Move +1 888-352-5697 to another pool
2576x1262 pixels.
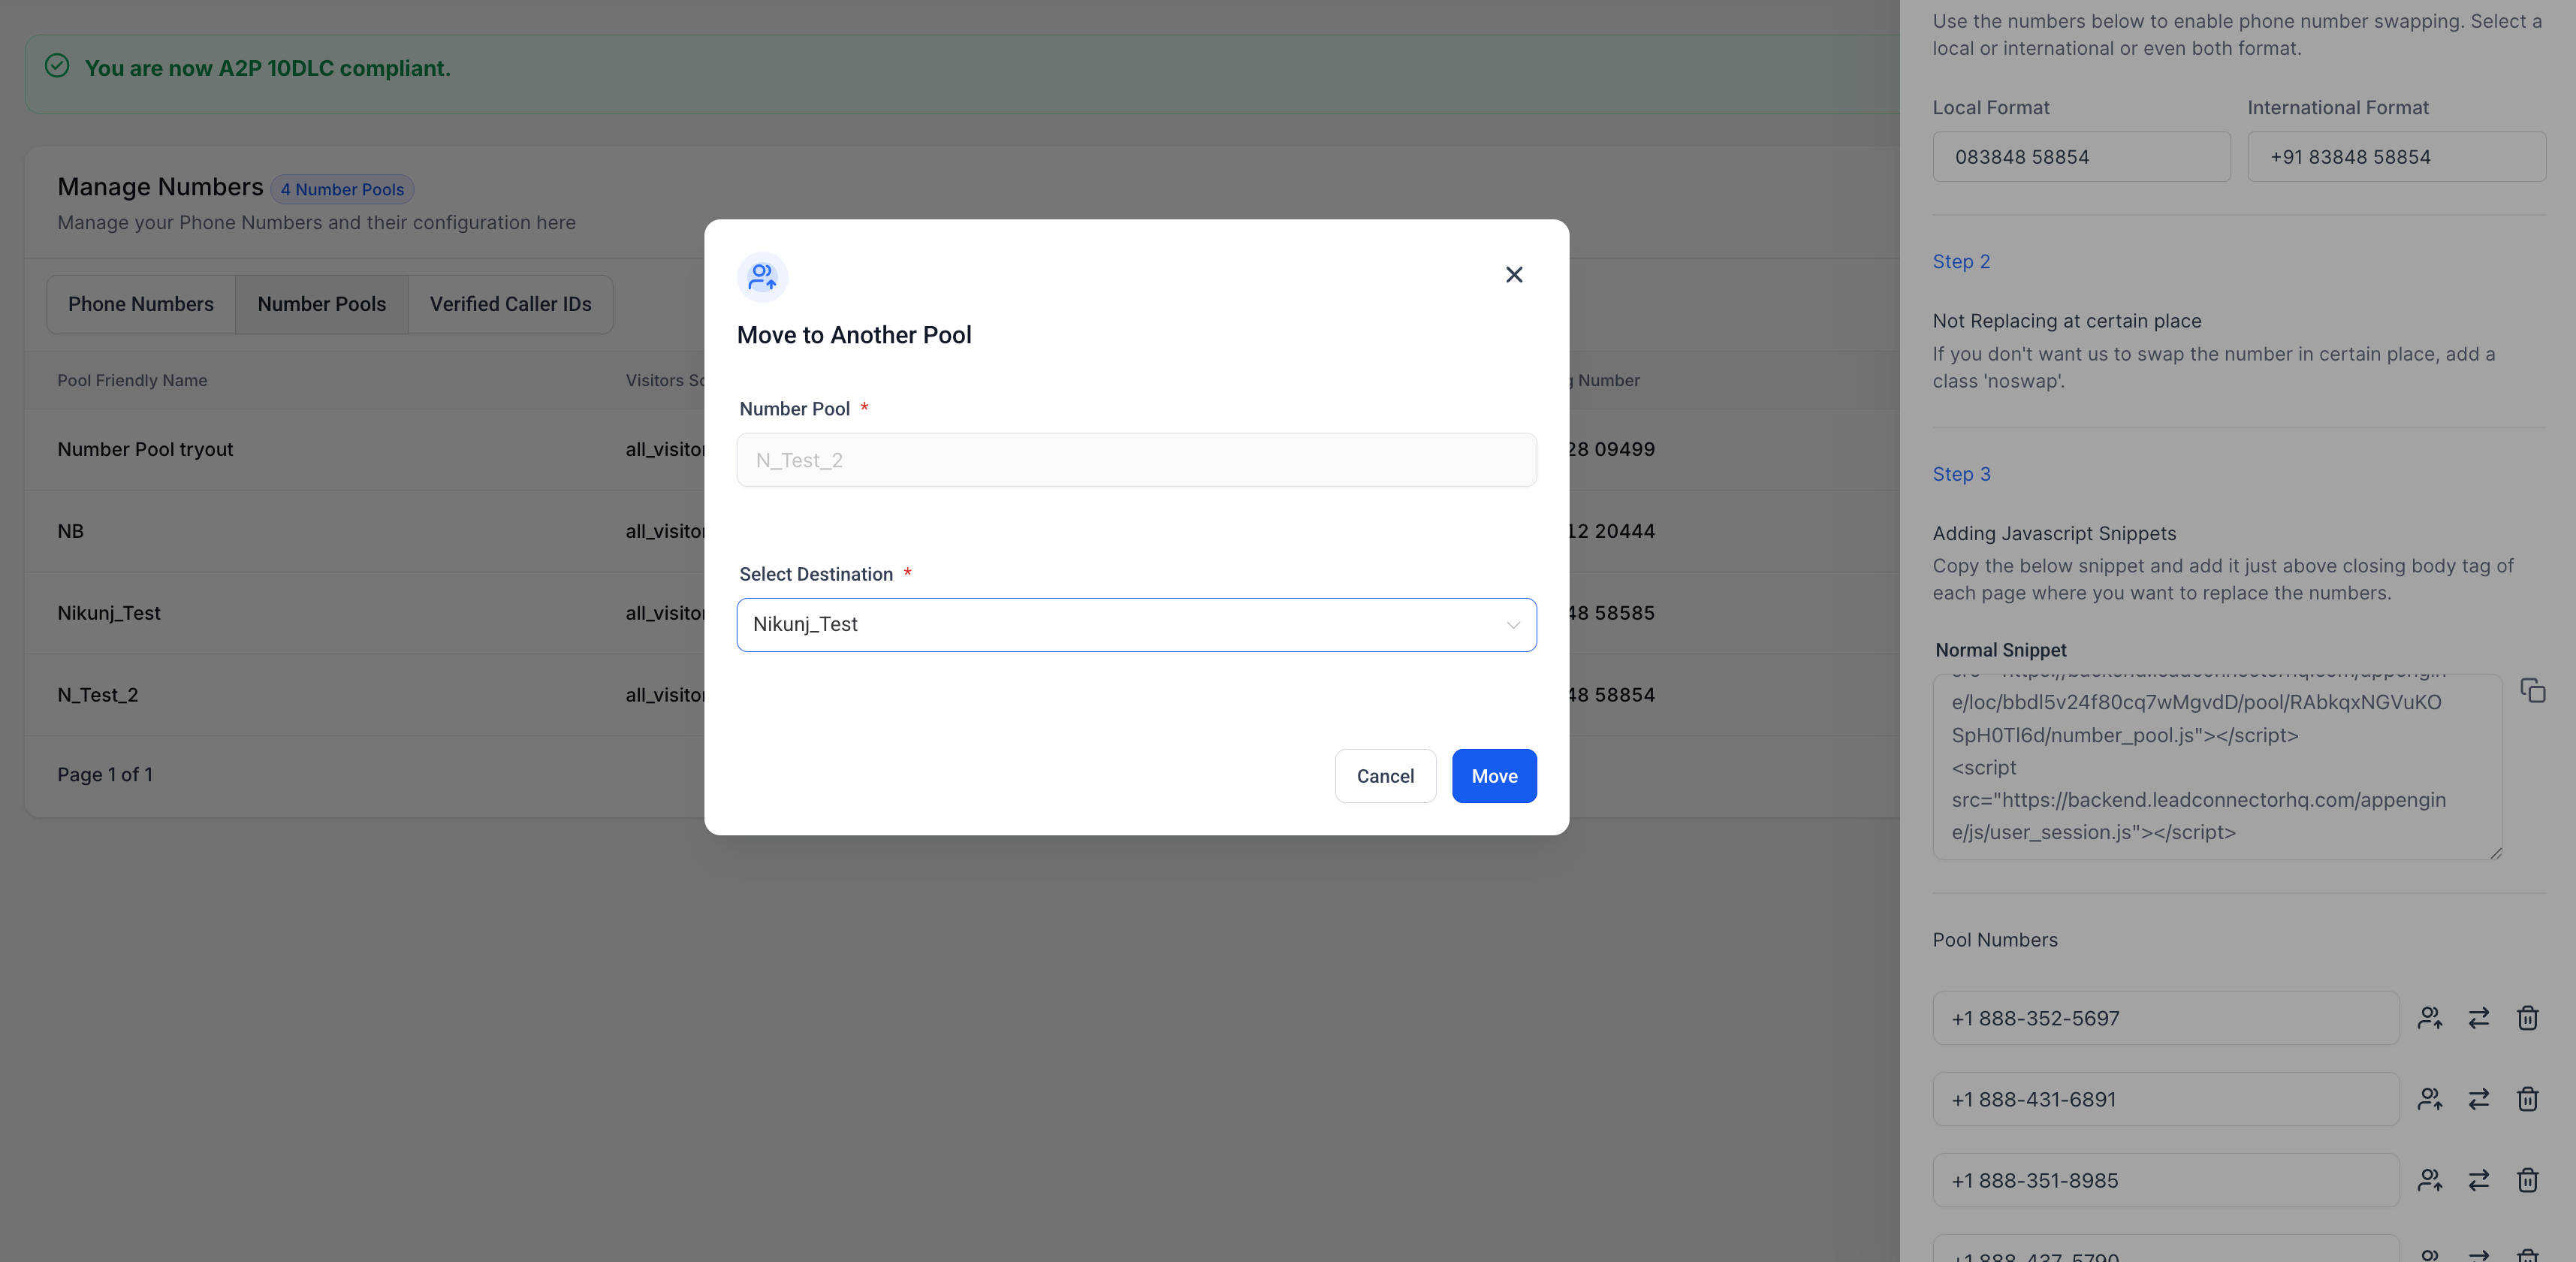[2430, 1018]
